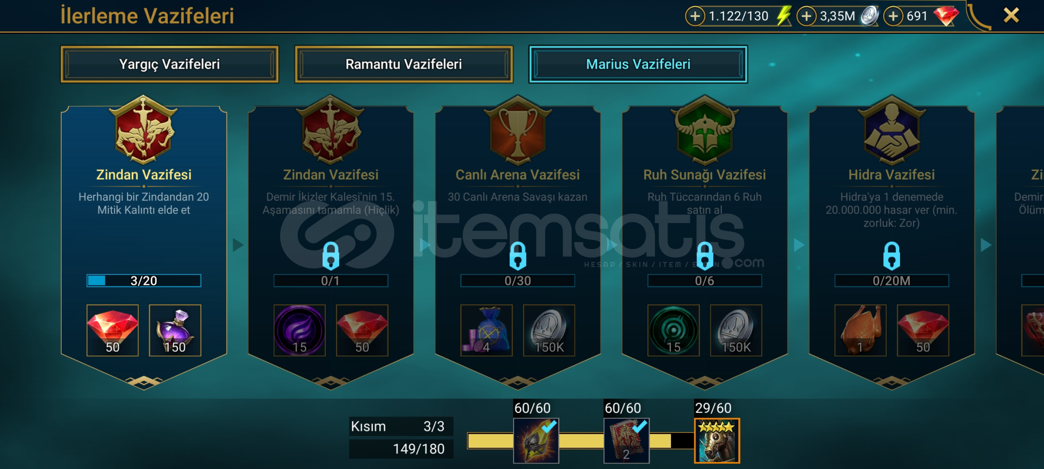Viewport: 1044px width, 469px height.
Task: Switch to Ramantu Vazifeleri tab
Action: coord(404,64)
